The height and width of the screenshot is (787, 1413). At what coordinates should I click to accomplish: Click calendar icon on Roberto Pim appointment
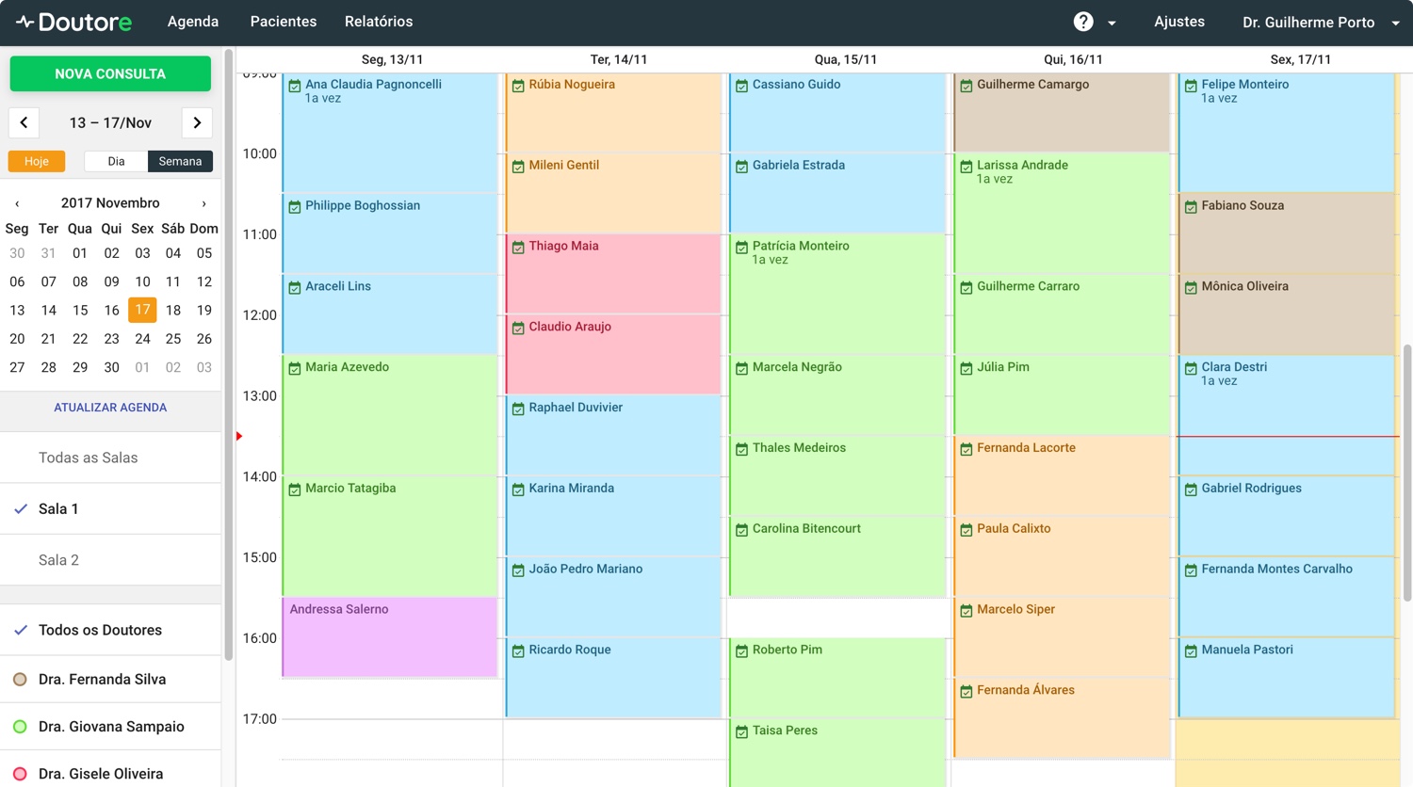[x=742, y=651]
